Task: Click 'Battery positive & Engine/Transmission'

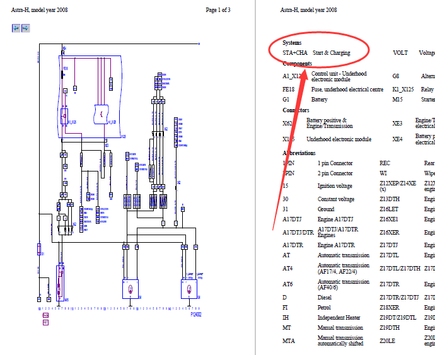Action: pos(330,123)
